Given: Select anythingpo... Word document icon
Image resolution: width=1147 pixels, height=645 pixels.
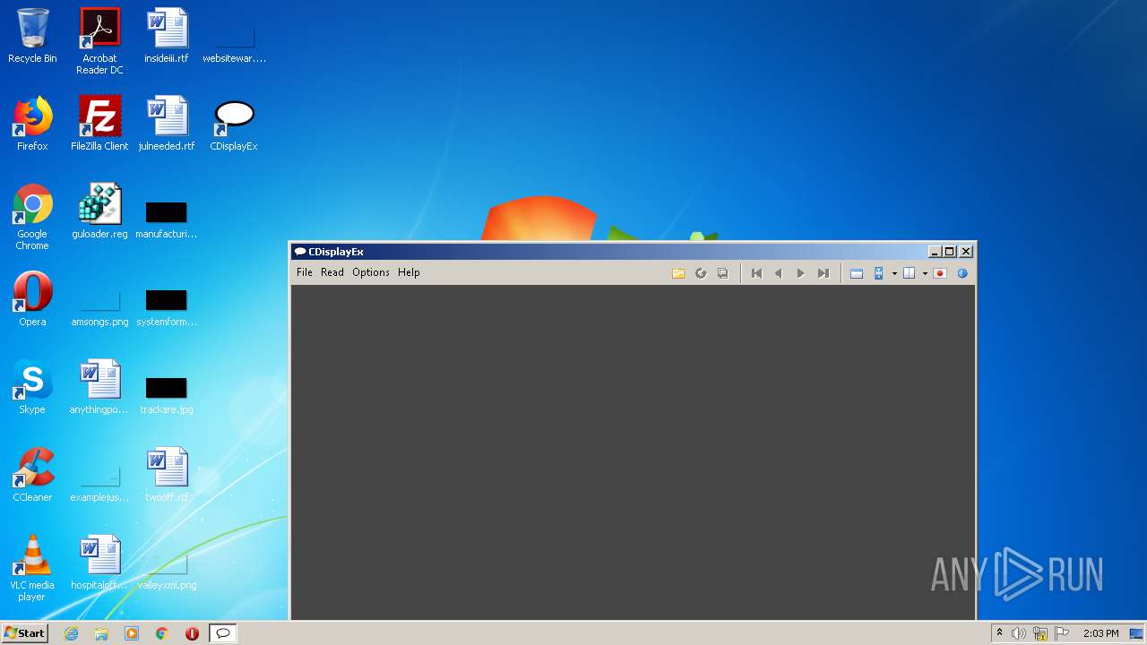Looking at the screenshot, I should 99,387.
